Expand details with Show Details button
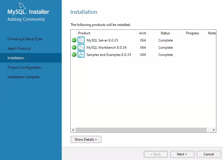 [x=86, y=140]
